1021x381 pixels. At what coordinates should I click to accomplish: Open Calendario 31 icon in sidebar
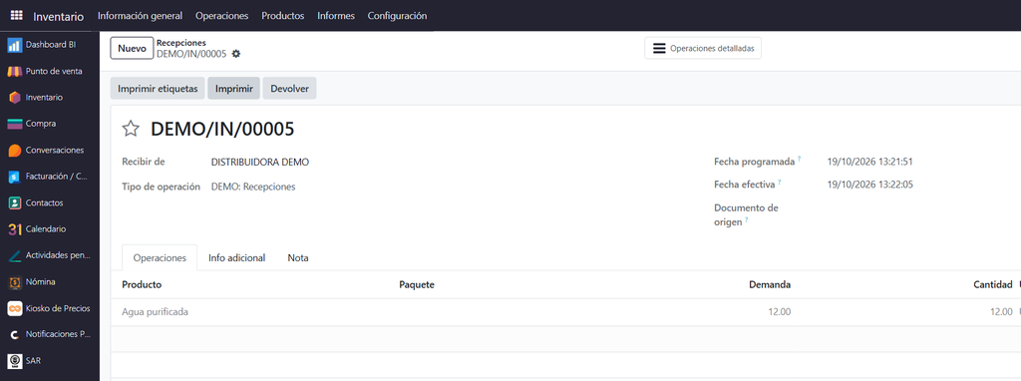click(x=14, y=229)
